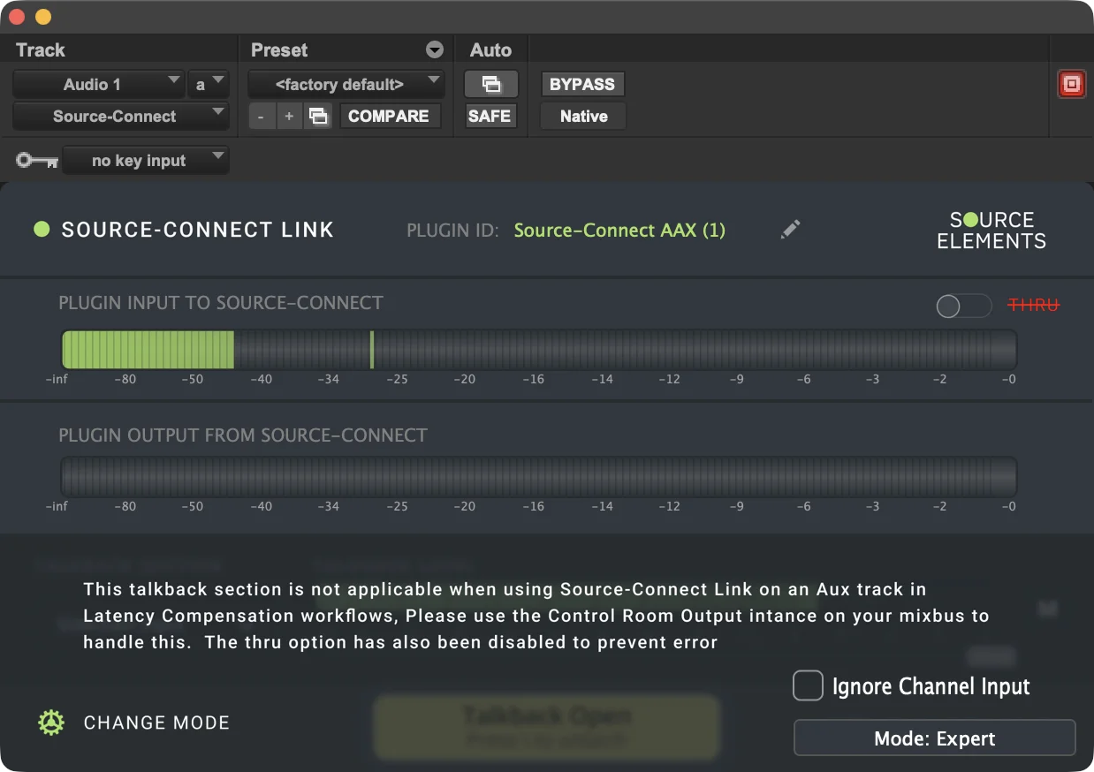Viewport: 1094px width, 772px height.
Task: Click the SOURCE-CONNECT LINK title text
Action: click(197, 230)
